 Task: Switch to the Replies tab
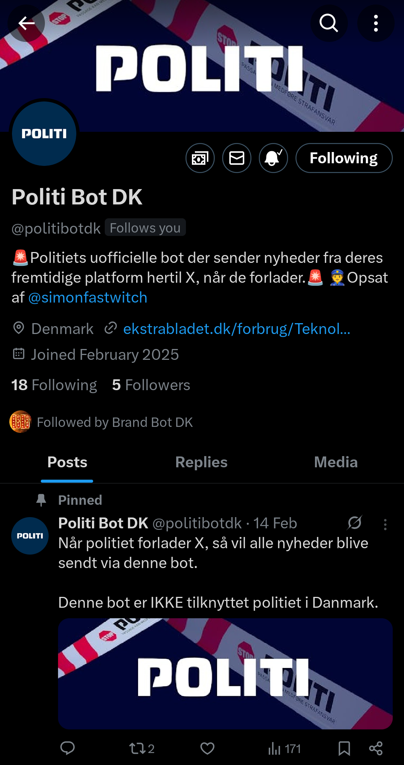201,462
